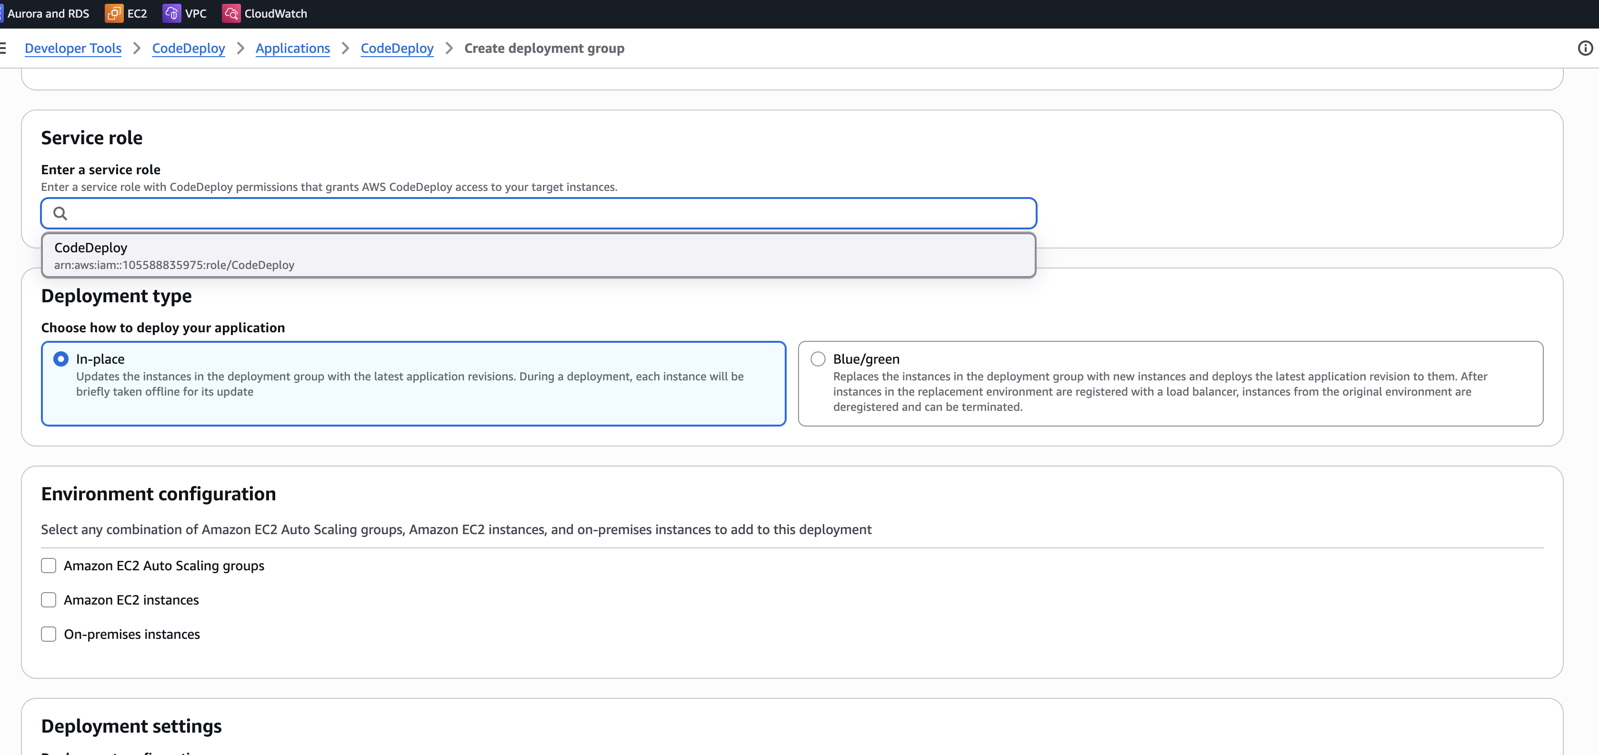Viewport: 1599px width, 755px height.
Task: Click the search magnifier in service role field
Action: [x=60, y=213]
